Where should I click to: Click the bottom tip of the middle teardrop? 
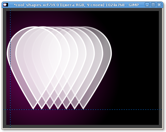58,109
